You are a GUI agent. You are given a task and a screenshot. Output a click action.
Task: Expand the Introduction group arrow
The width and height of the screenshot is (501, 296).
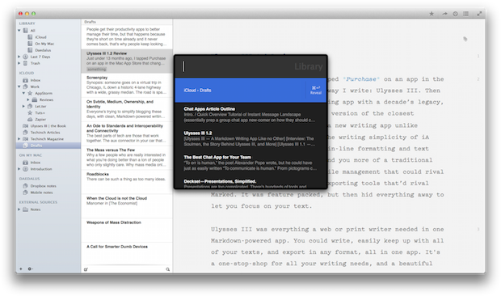click(x=19, y=169)
